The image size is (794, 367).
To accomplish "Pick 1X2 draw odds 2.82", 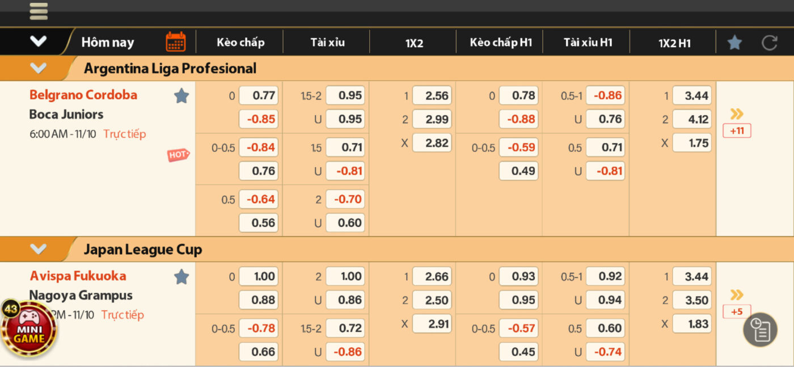I will (432, 143).
